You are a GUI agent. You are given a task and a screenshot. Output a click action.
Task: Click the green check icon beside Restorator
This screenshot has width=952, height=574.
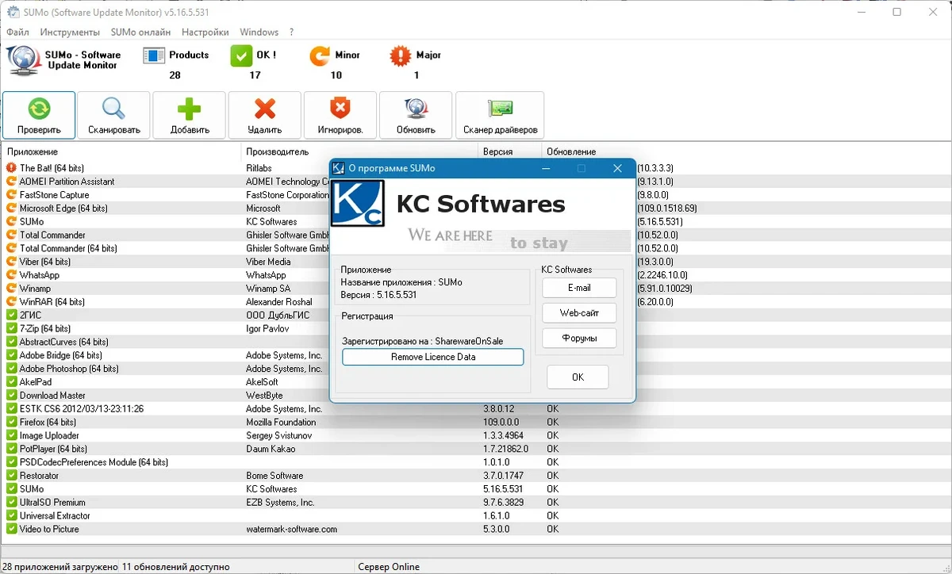click(11, 476)
